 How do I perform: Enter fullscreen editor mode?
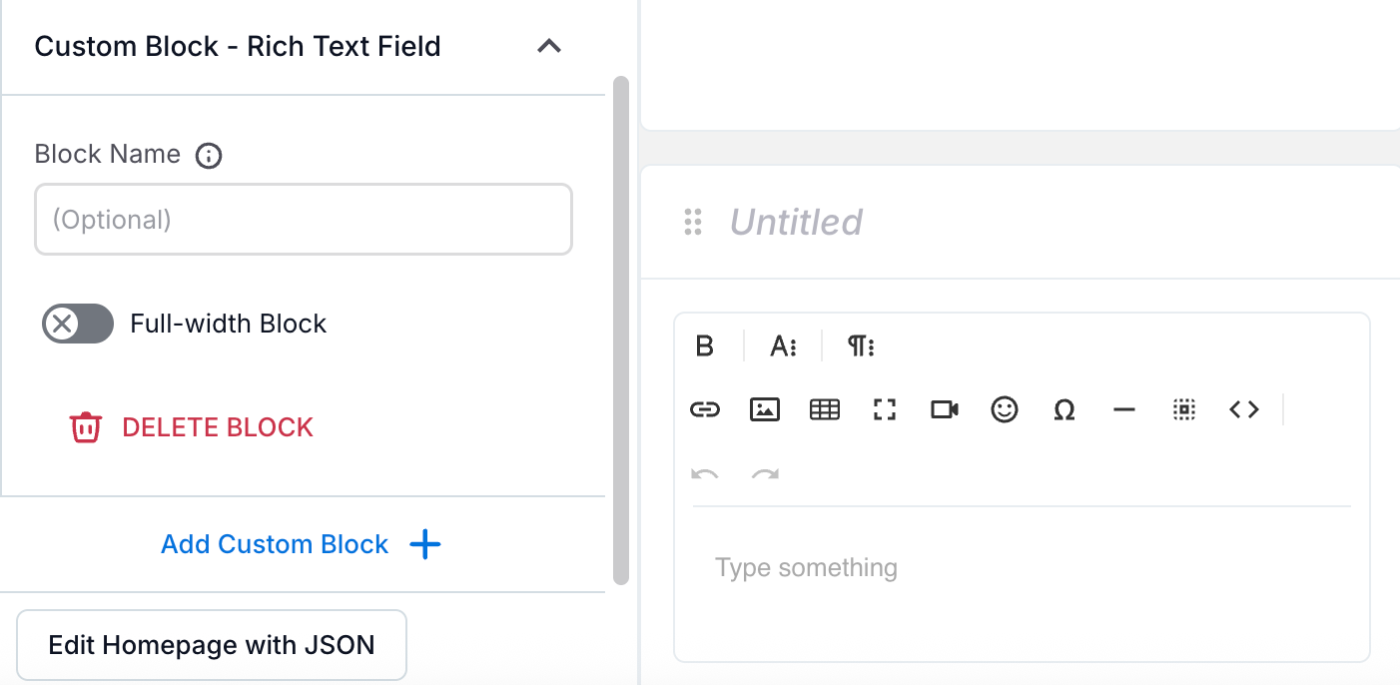click(885, 409)
